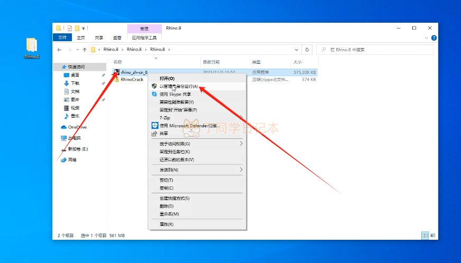Click the 575,308 KB size cell

pyautogui.click(x=305, y=72)
